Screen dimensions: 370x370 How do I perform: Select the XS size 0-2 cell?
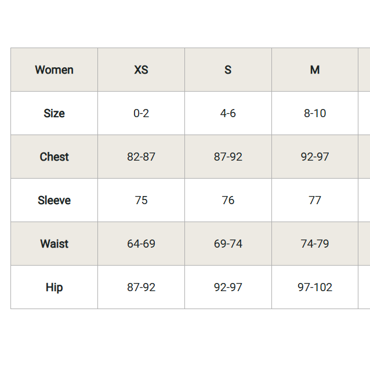141,113
